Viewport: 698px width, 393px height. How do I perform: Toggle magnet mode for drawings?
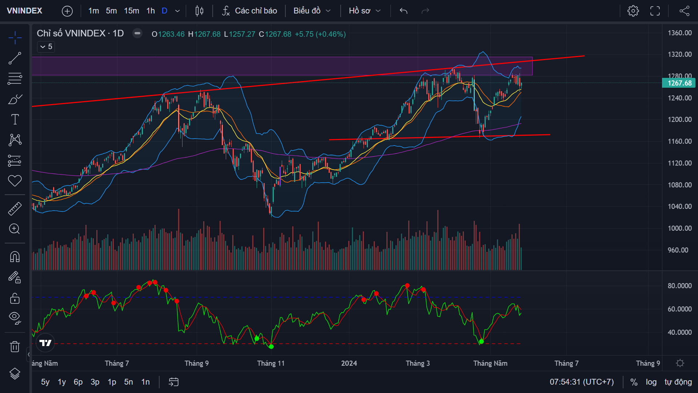15,257
